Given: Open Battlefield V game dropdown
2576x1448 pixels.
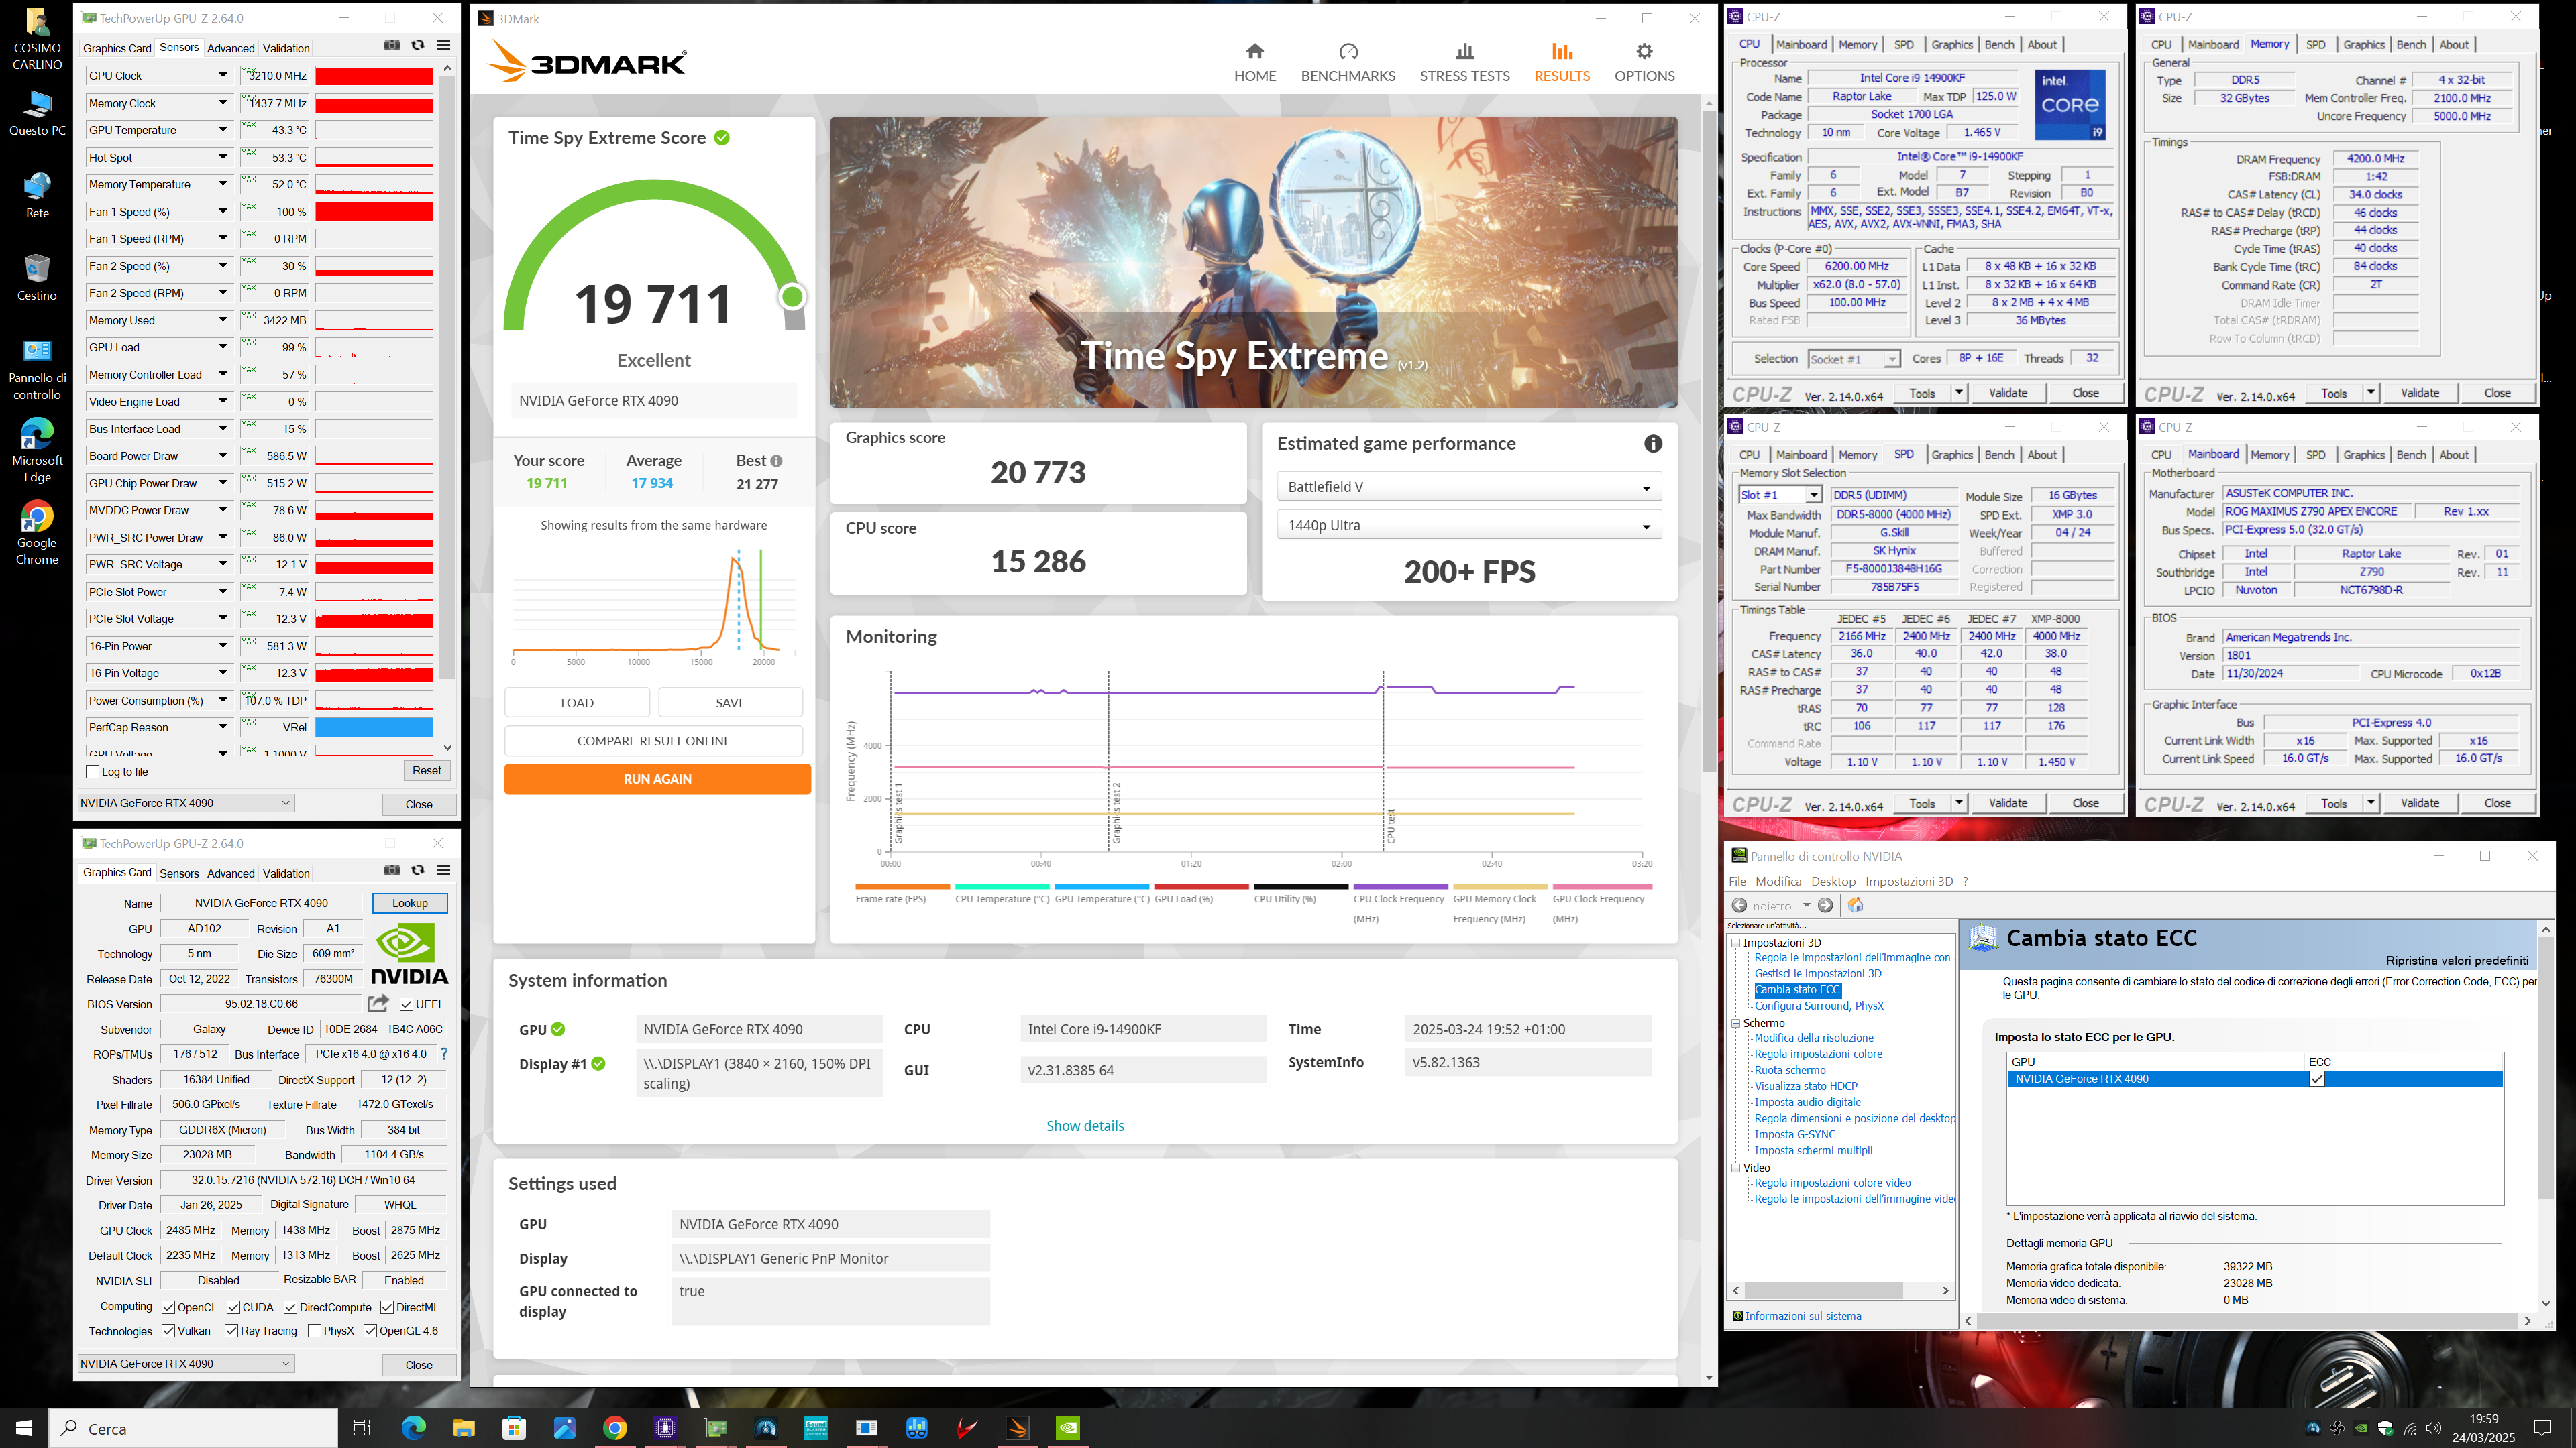Looking at the screenshot, I should tap(1469, 487).
